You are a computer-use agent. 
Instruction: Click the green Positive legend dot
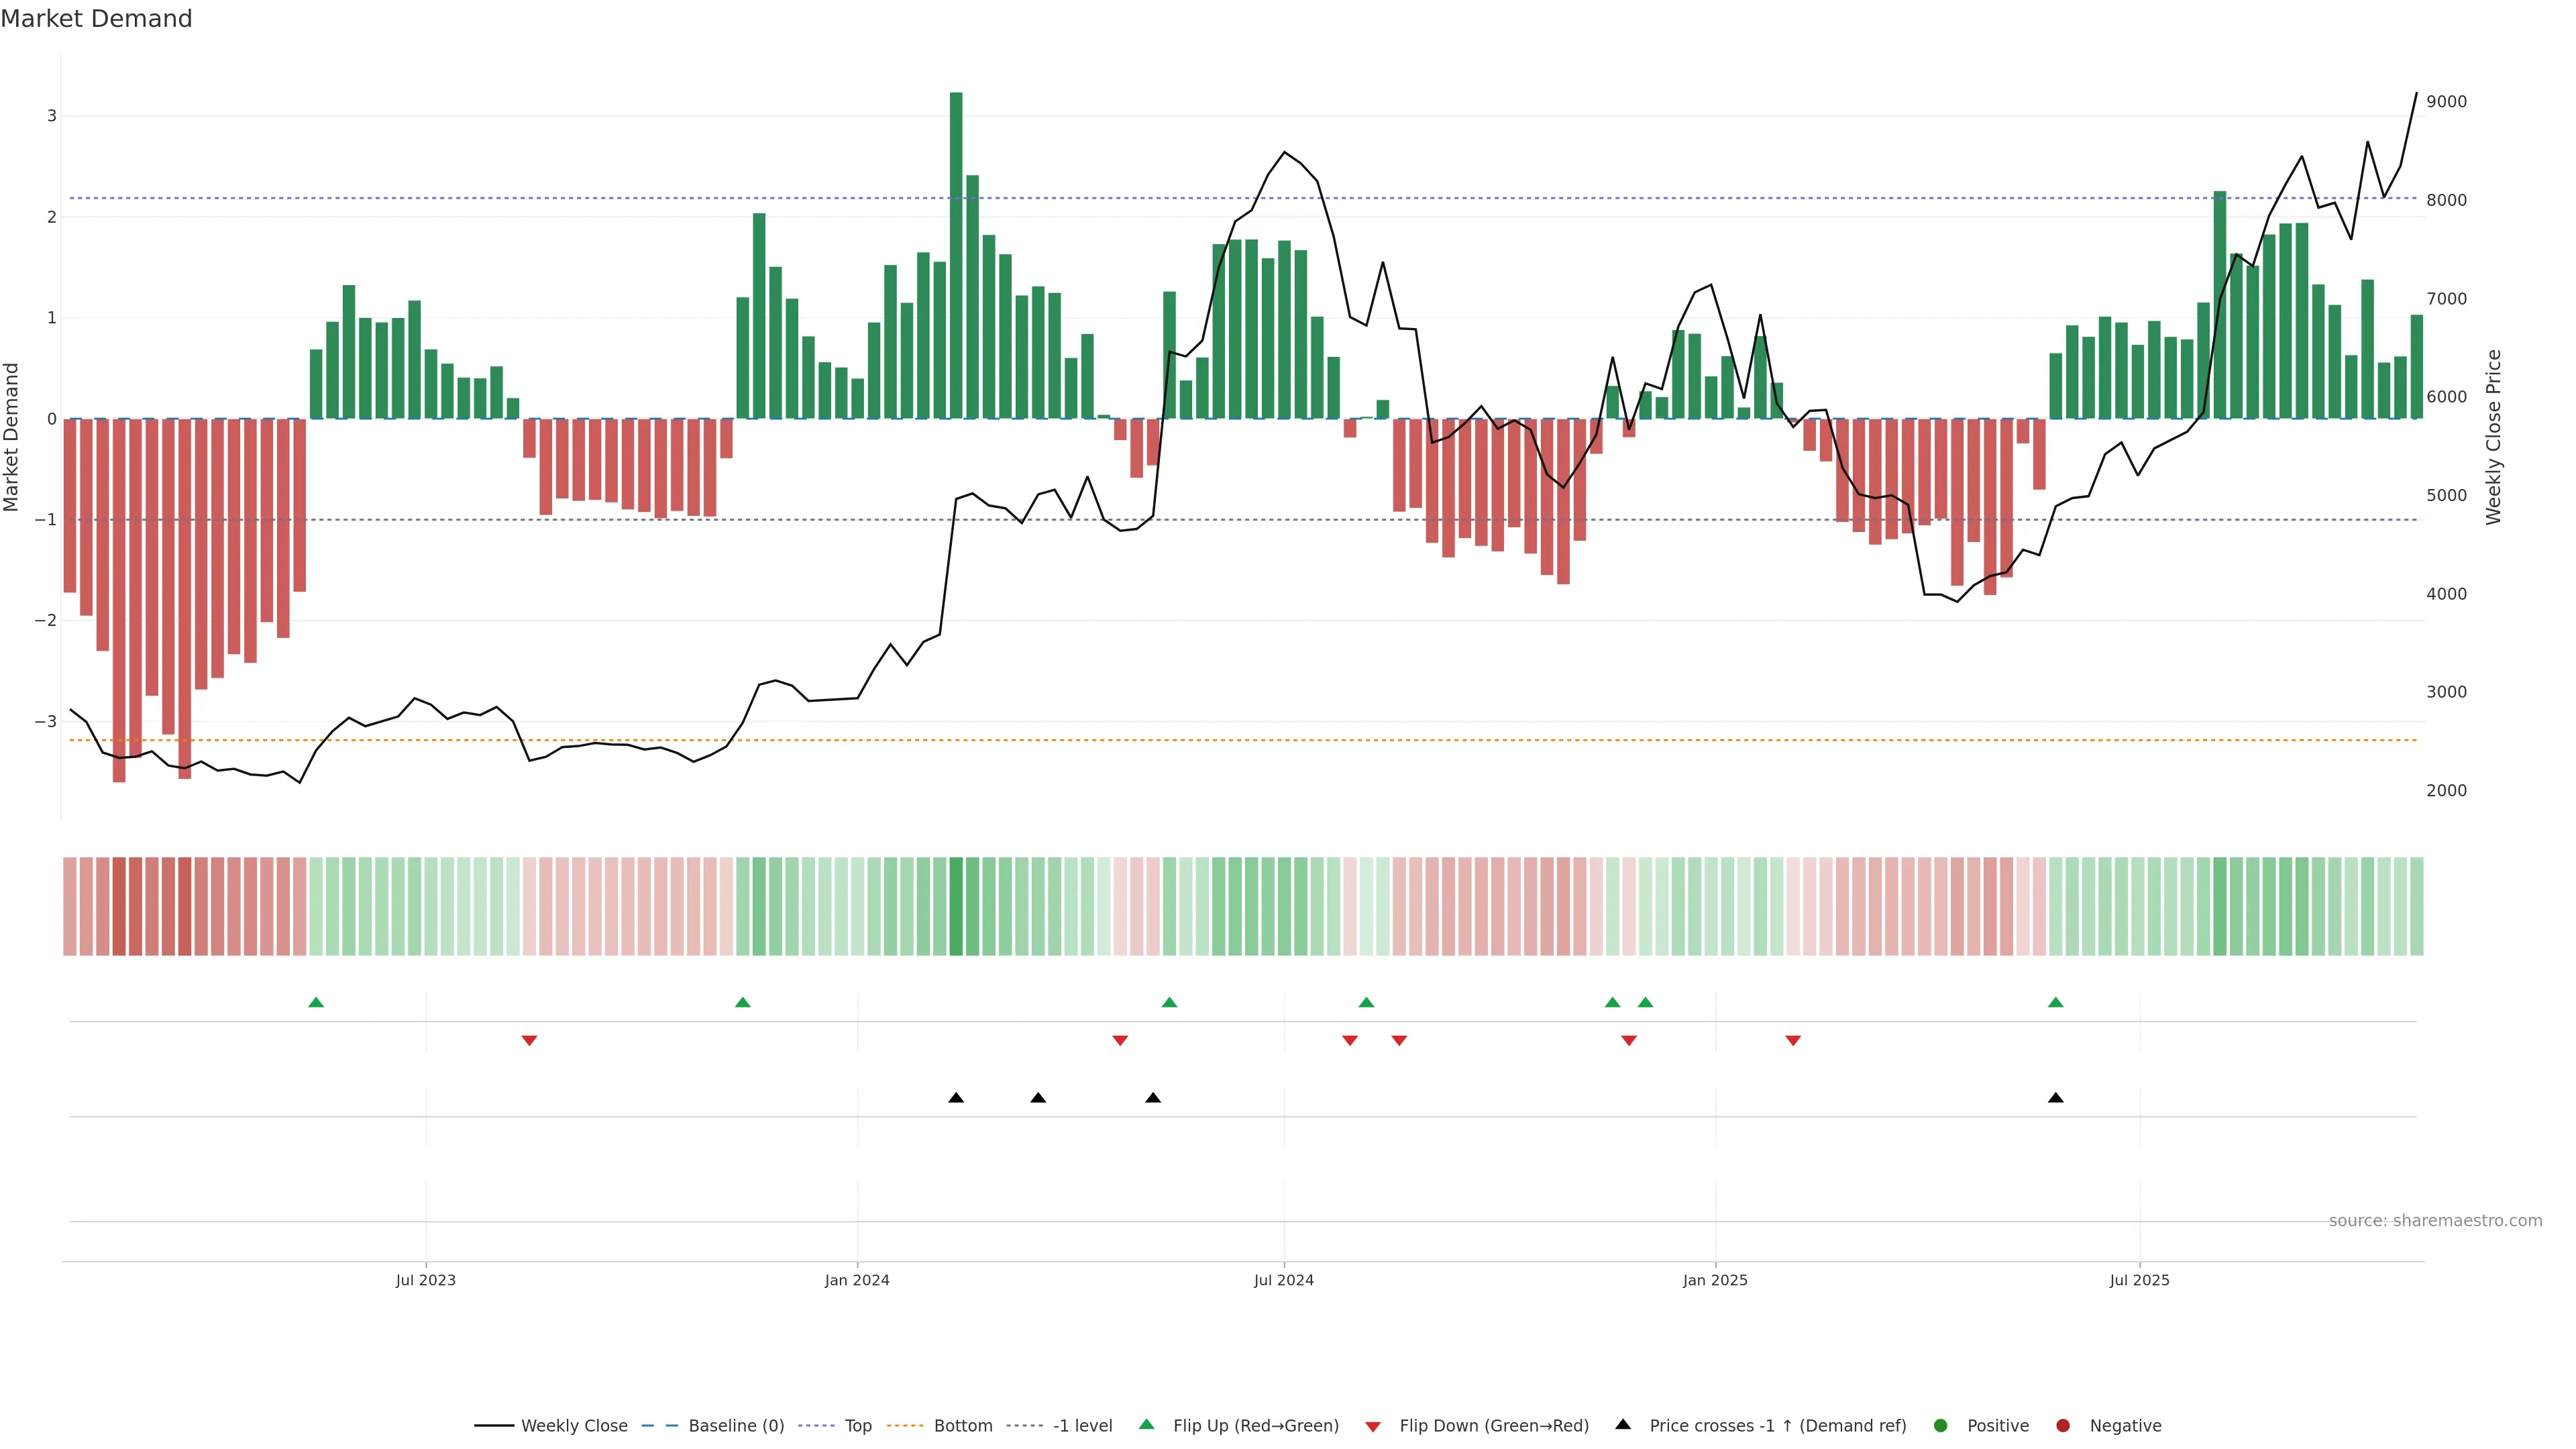pyautogui.click(x=1941, y=1426)
